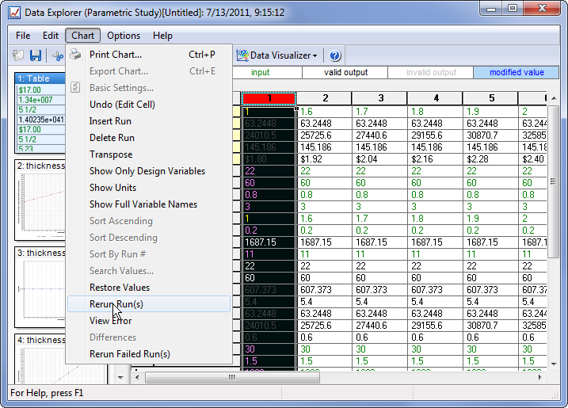Image resolution: width=568 pixels, height=408 pixels.
Task: Toggle Show Full Variable Names
Action: tap(143, 204)
